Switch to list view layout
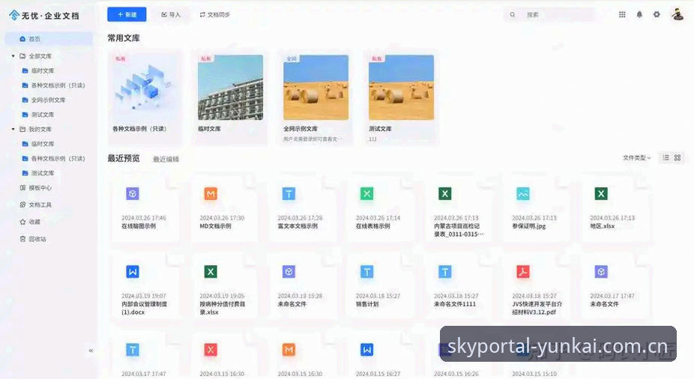Image resolution: width=694 pixels, height=379 pixels. point(666,157)
